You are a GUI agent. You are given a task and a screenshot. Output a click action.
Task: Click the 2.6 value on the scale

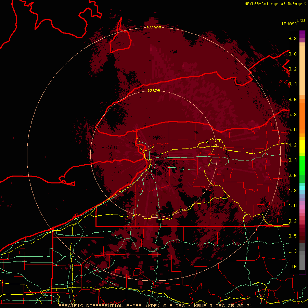(x=293, y=176)
